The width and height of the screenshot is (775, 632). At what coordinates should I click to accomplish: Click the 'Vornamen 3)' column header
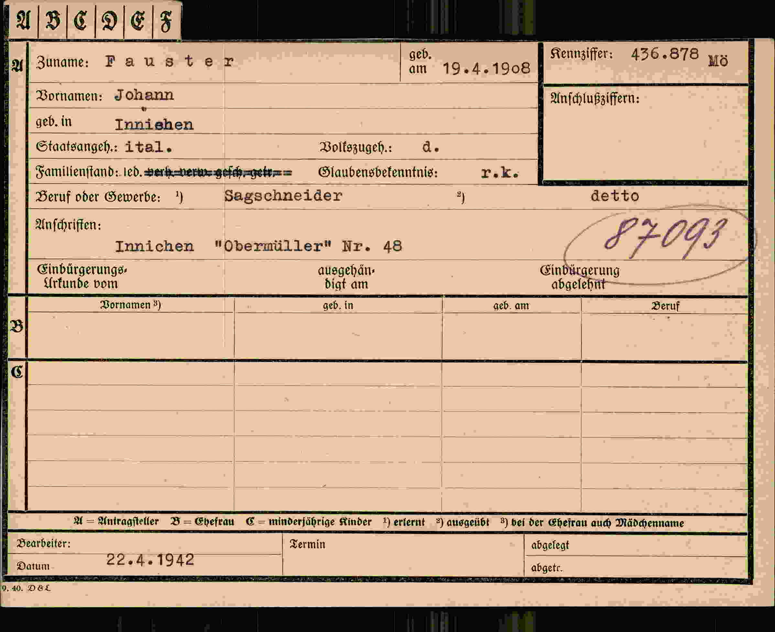(x=131, y=305)
